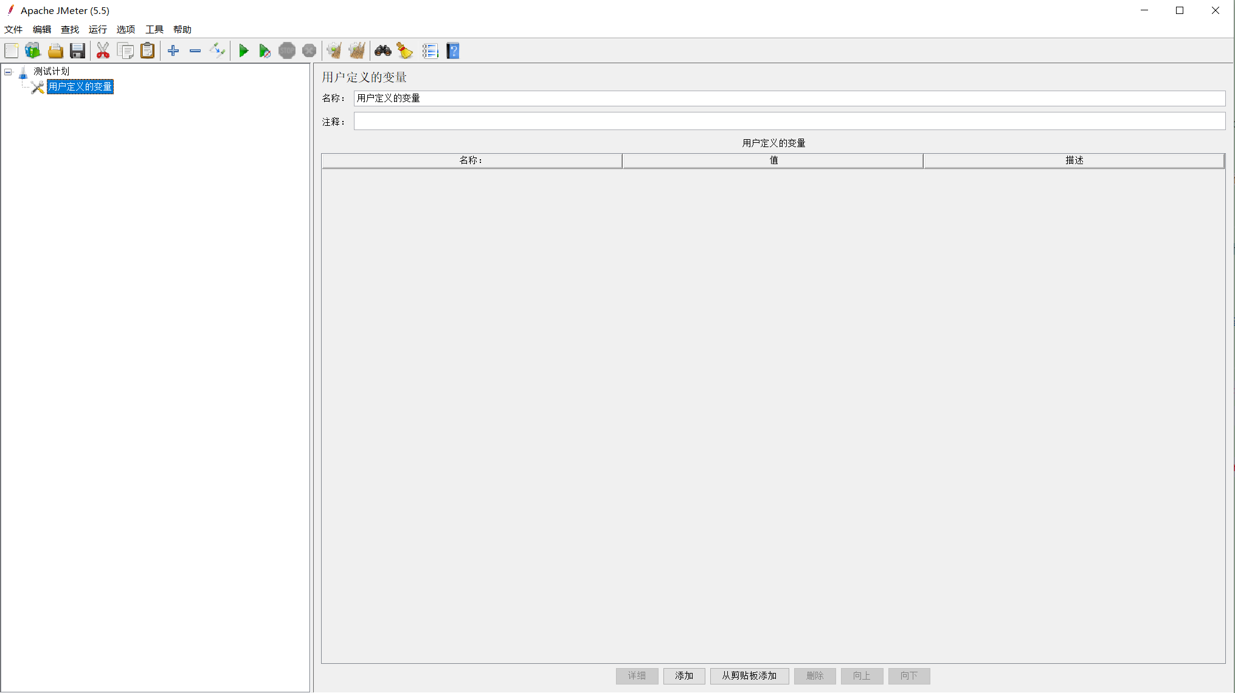Click the 向上 button
The width and height of the screenshot is (1235, 693).
[862, 676]
